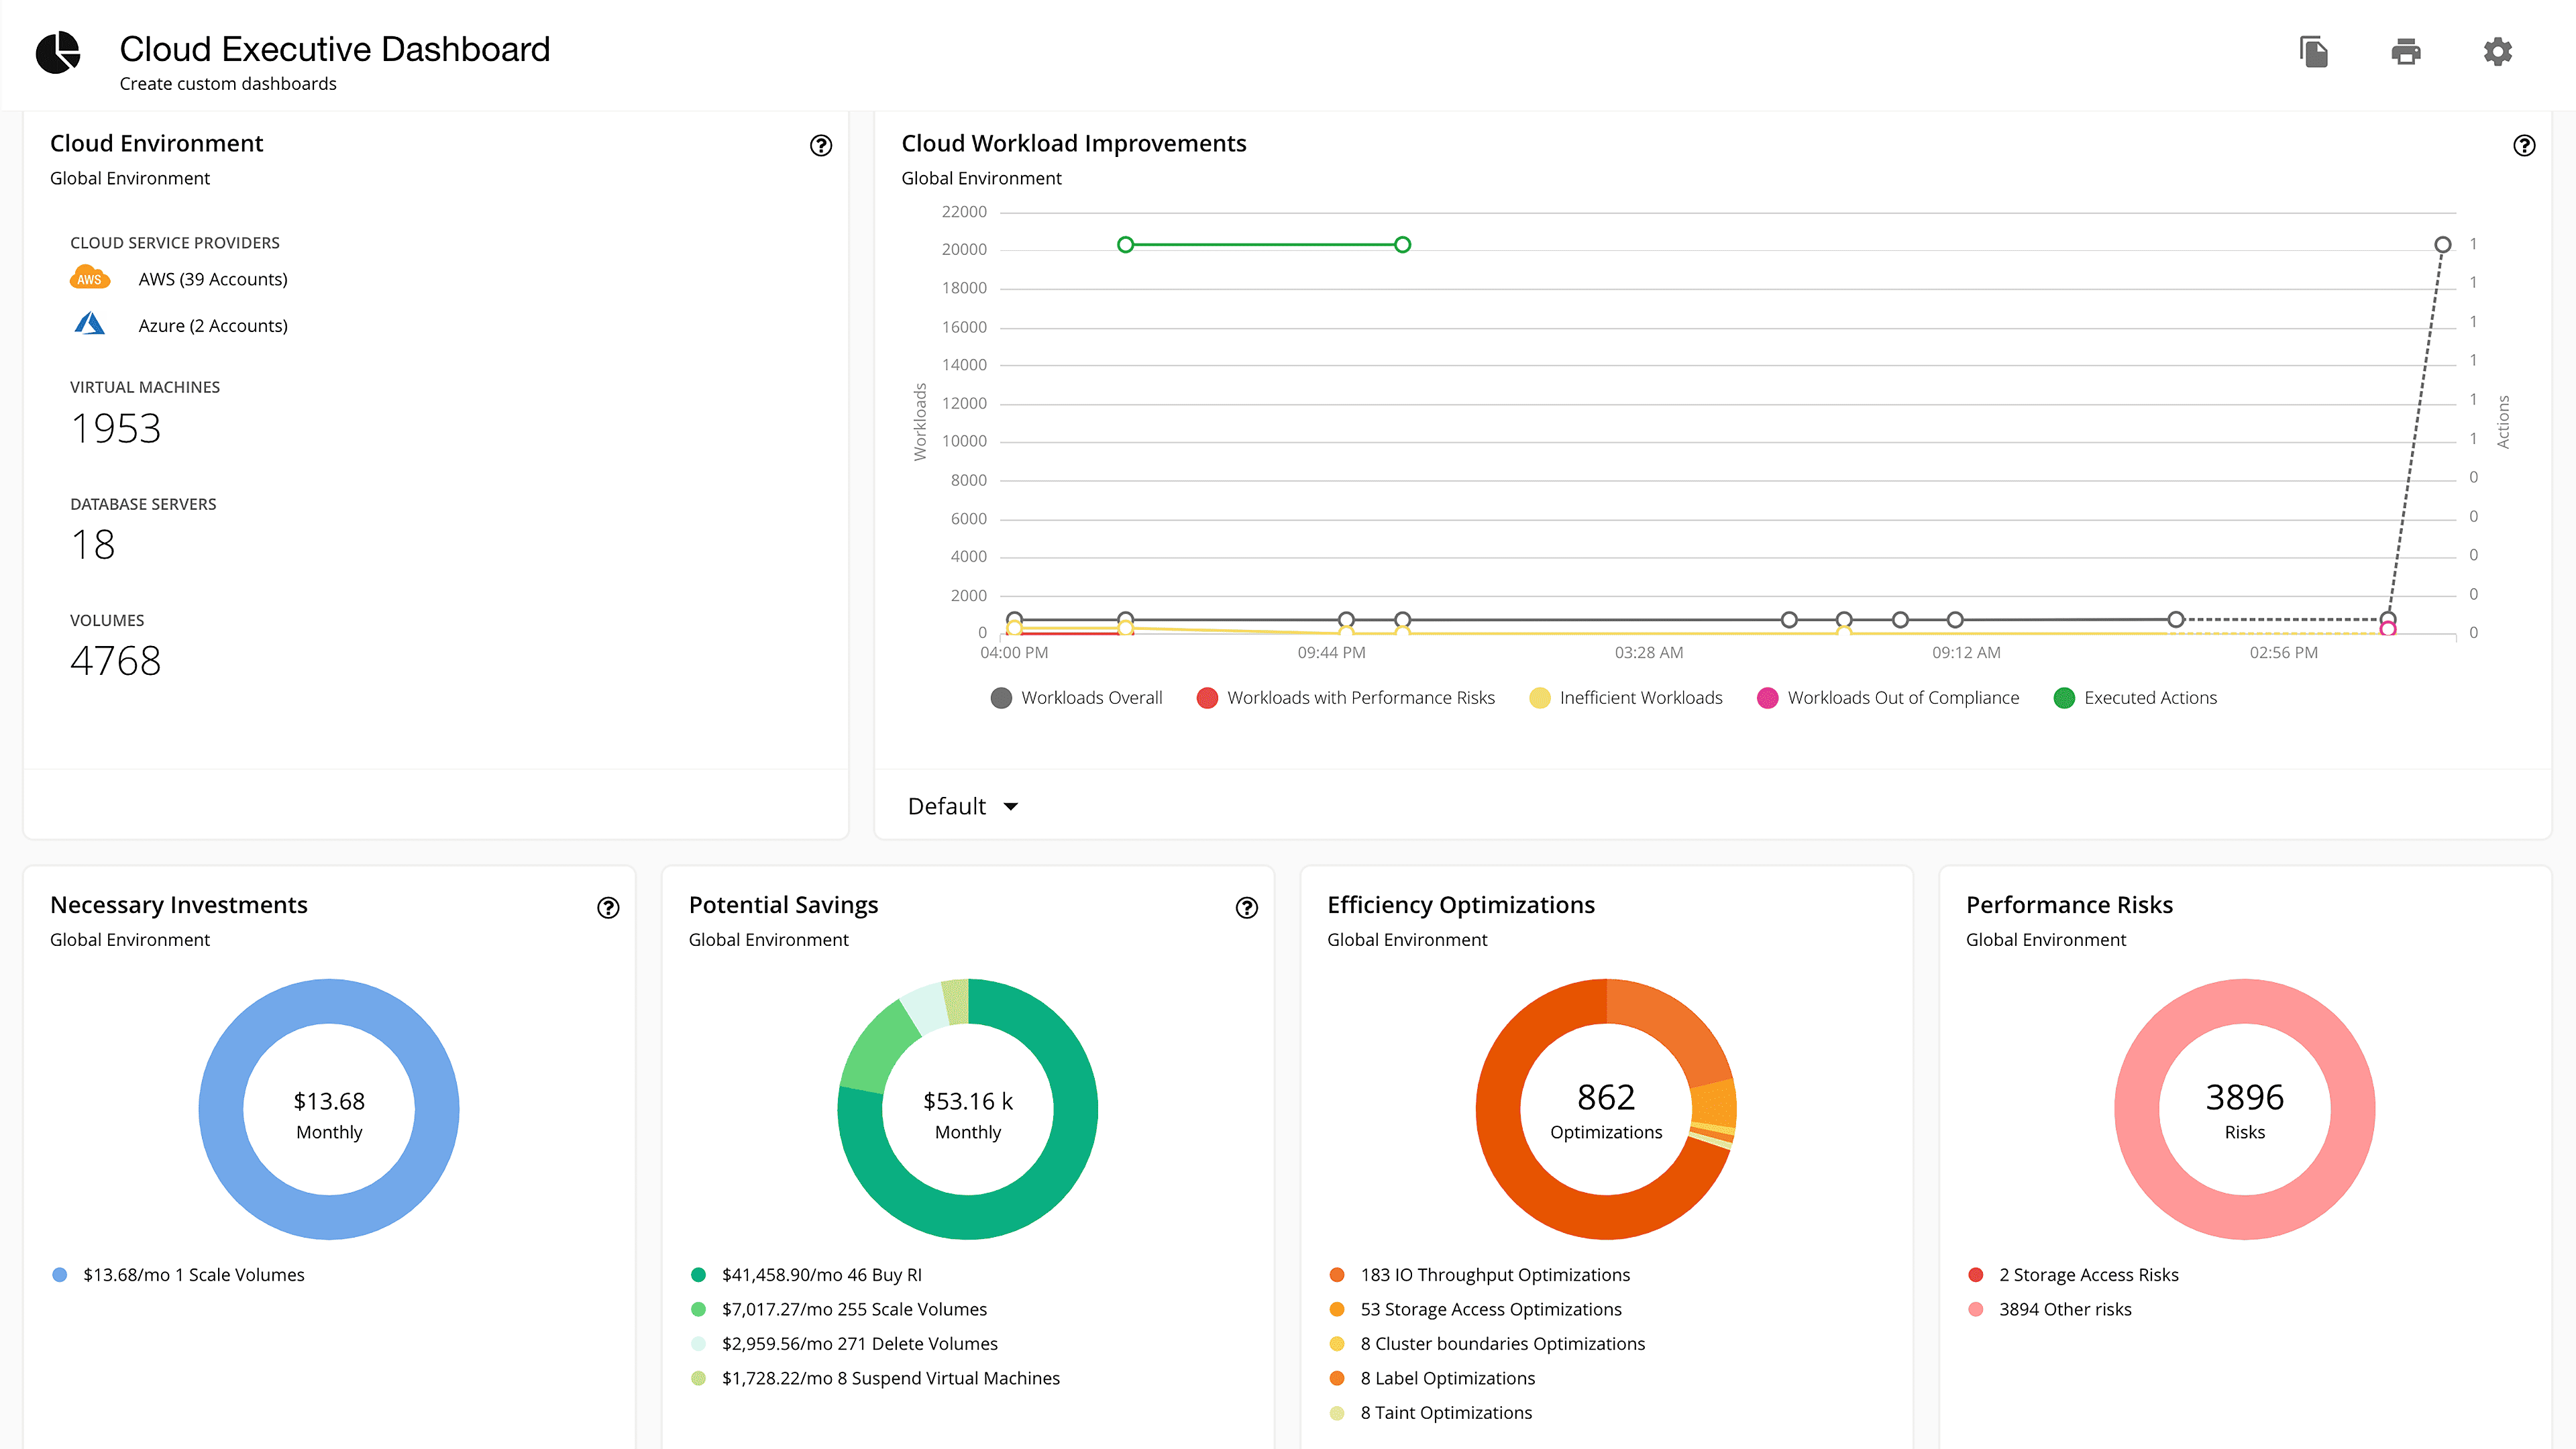The width and height of the screenshot is (2576, 1449).
Task: Click the print dashboard icon
Action: [x=2406, y=51]
